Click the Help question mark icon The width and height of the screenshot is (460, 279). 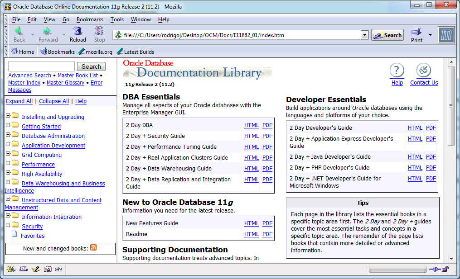tap(397, 70)
